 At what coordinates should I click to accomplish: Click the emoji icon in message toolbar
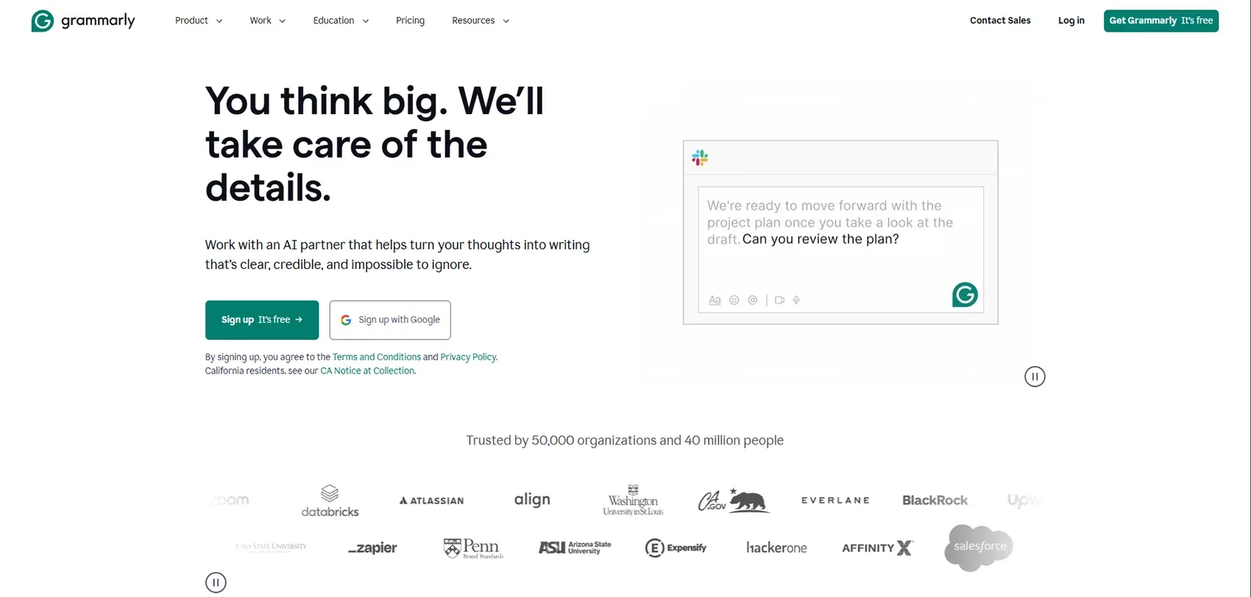click(x=734, y=300)
